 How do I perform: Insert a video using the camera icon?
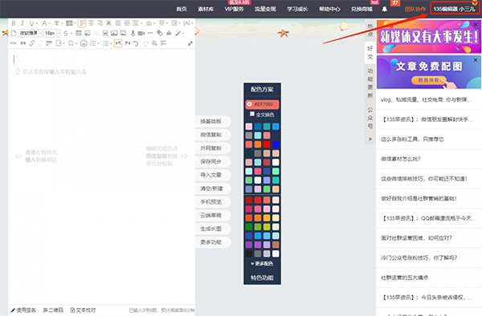[141, 33]
